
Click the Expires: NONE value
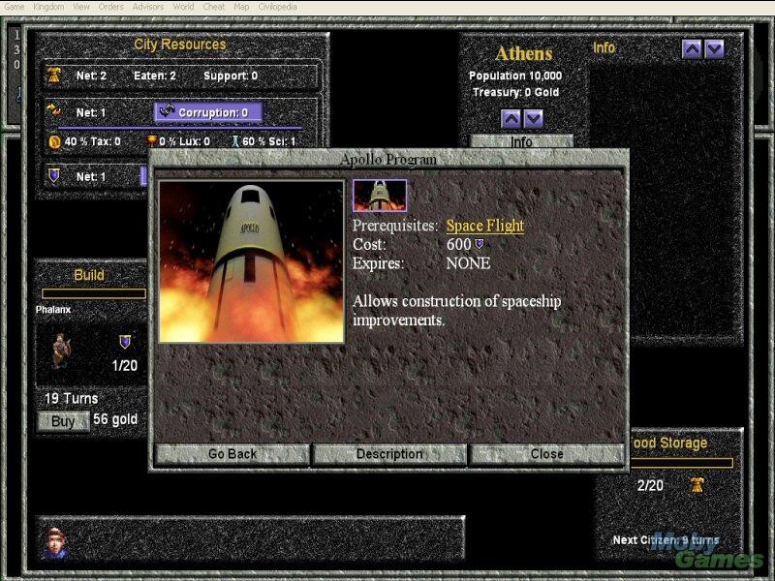coord(468,263)
